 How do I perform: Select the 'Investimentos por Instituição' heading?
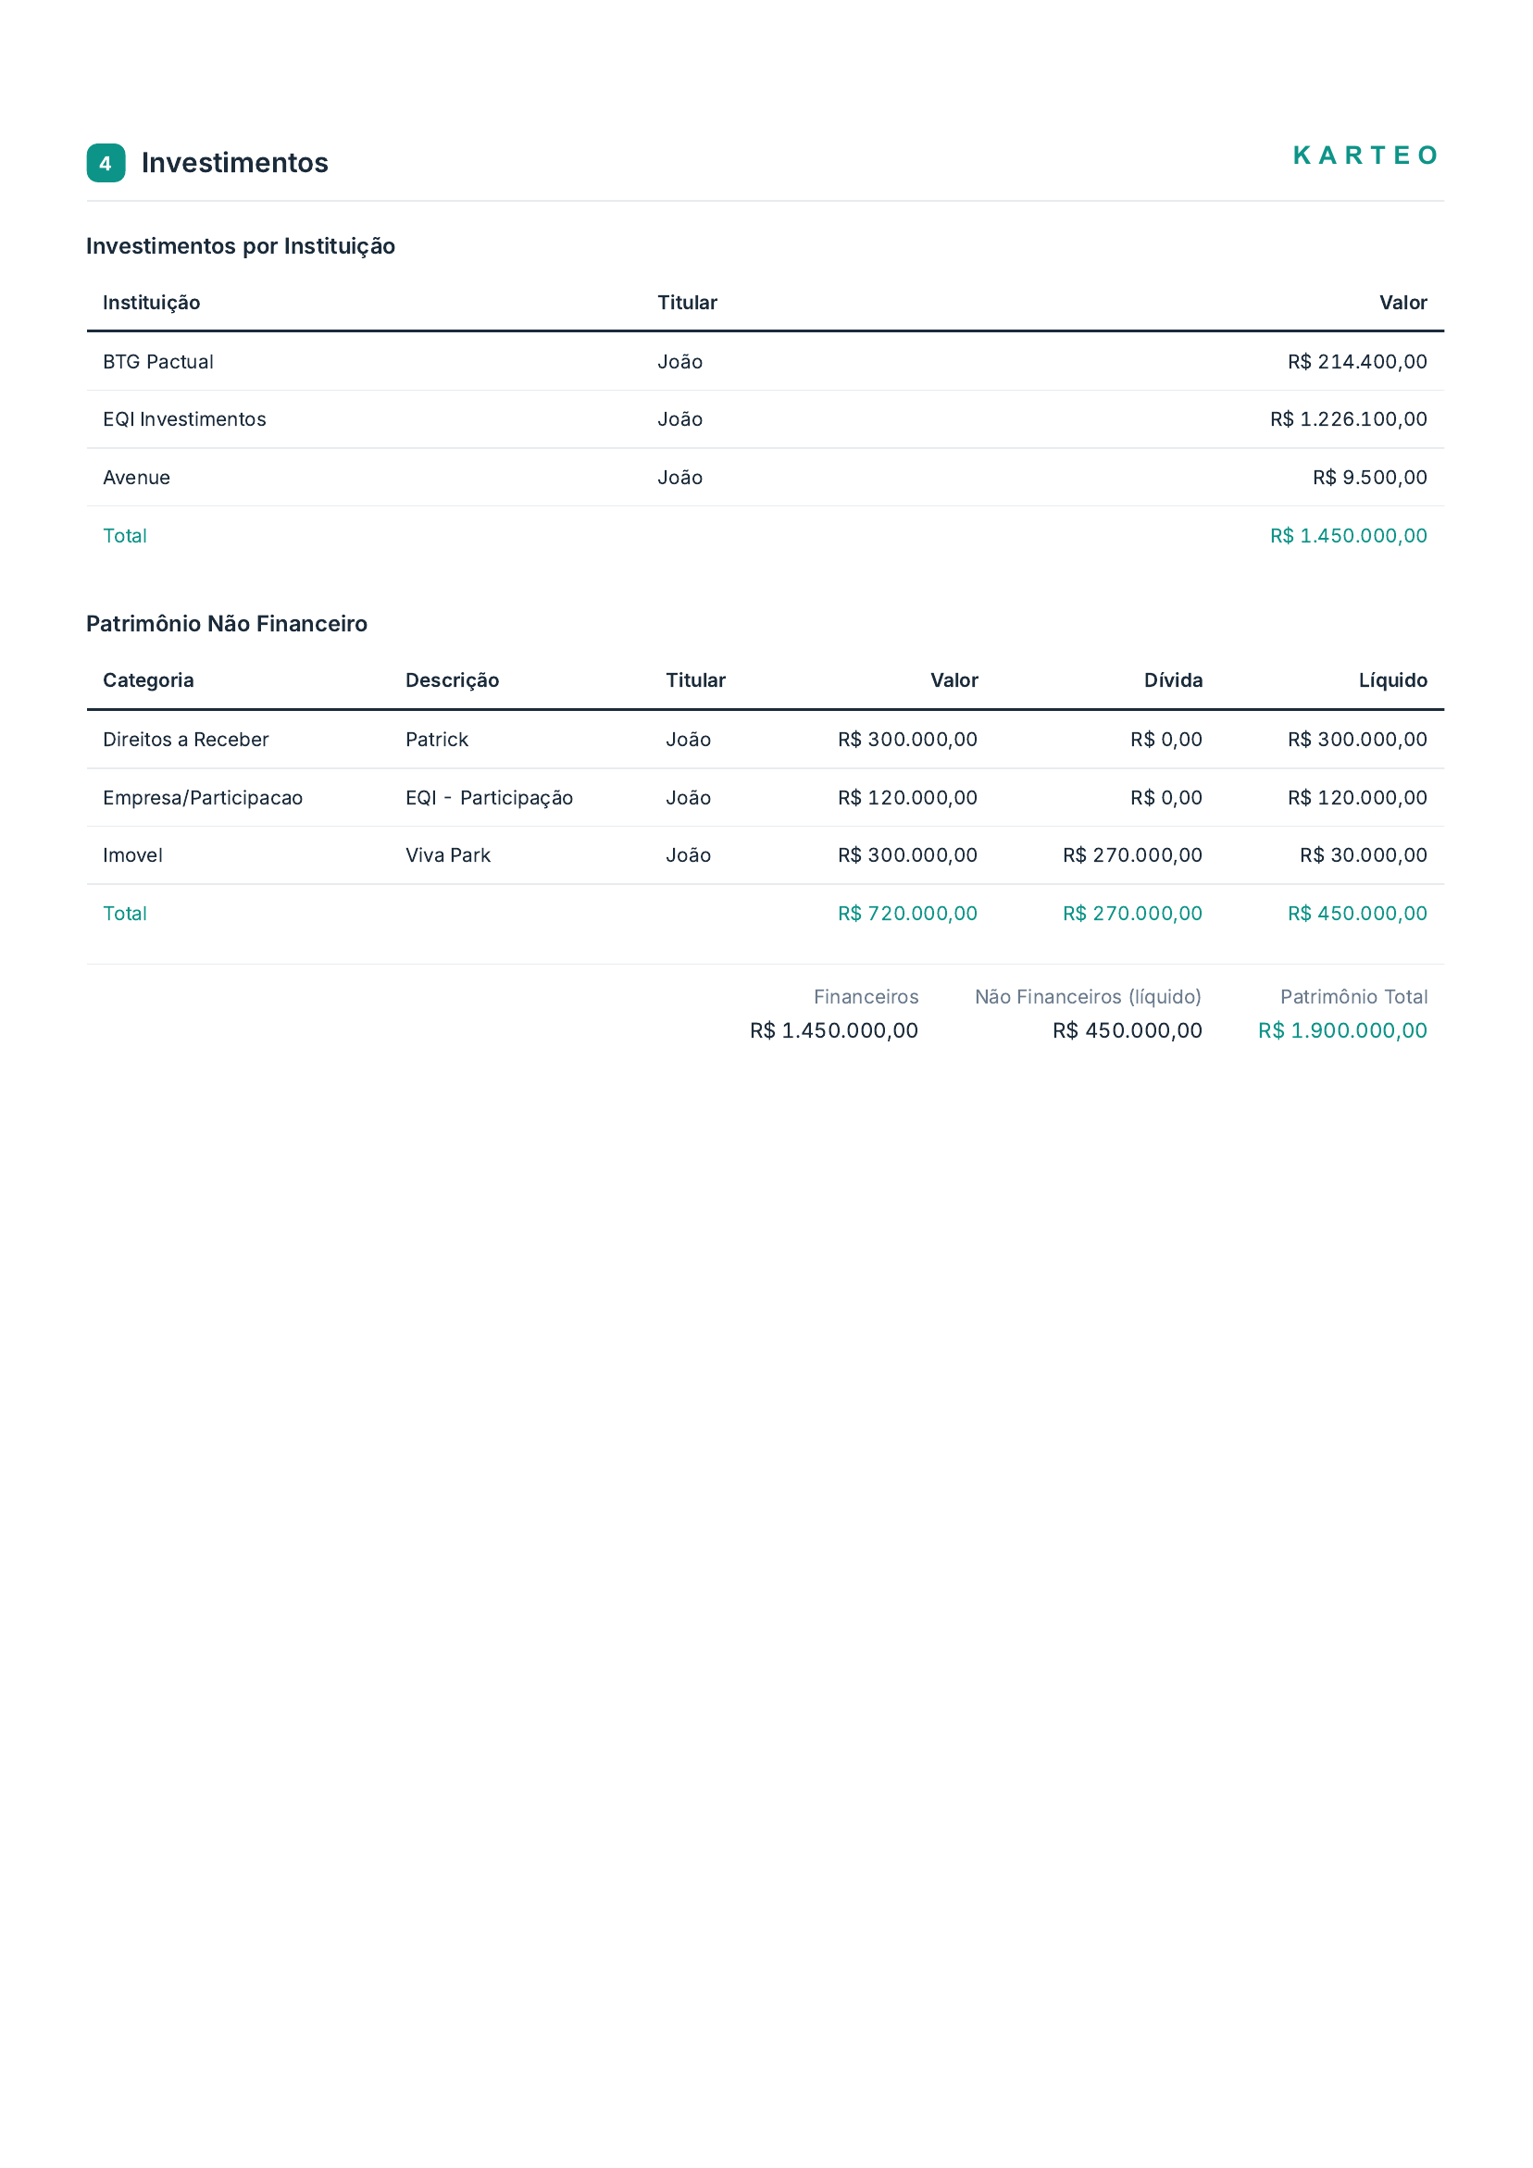tap(241, 245)
